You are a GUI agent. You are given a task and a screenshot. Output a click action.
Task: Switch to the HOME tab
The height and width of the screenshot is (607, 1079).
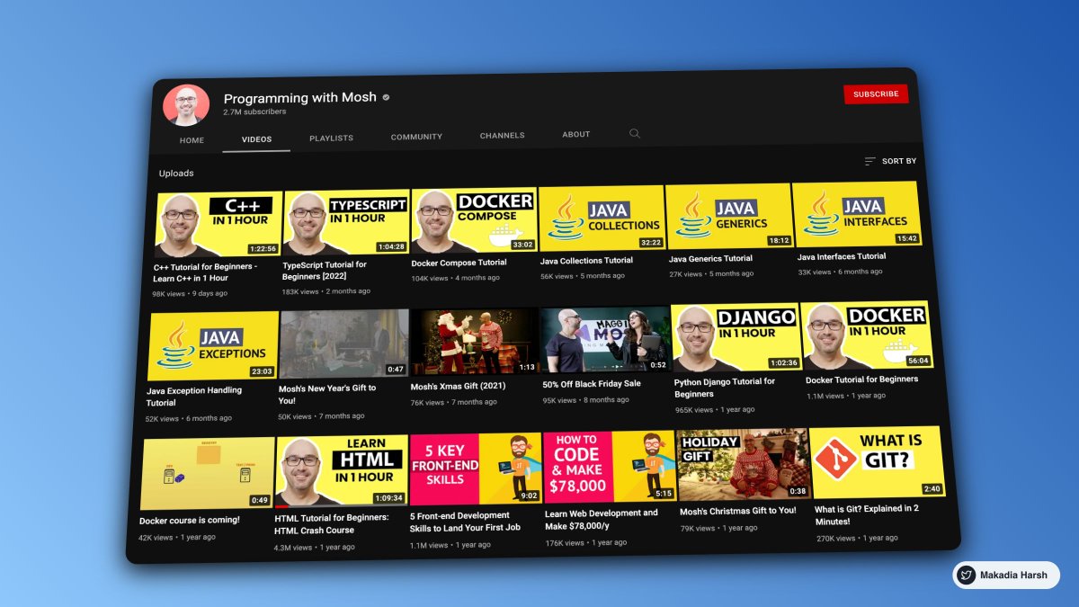192,139
